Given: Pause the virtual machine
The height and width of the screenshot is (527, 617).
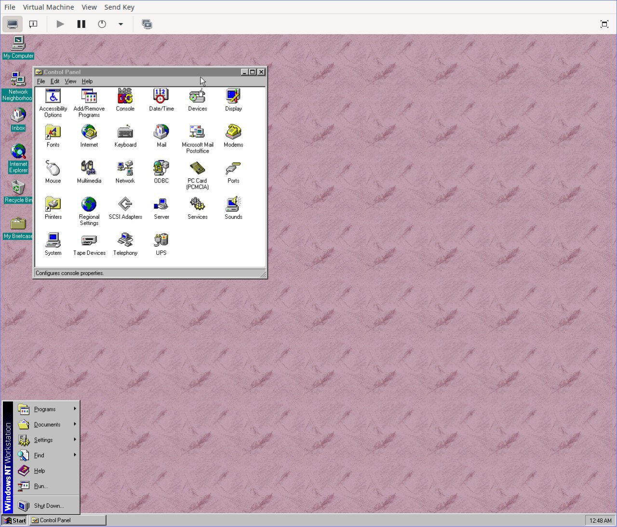Looking at the screenshot, I should [81, 24].
